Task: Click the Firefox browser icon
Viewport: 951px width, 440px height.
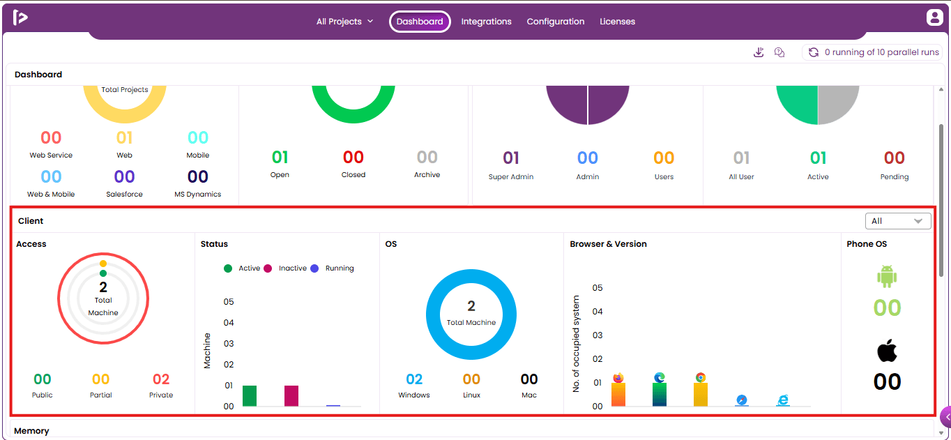Action: (x=618, y=378)
